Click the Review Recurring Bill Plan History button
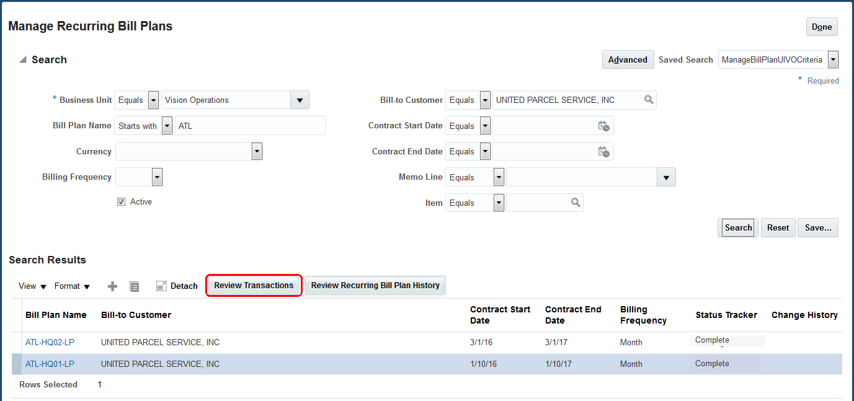 375,286
